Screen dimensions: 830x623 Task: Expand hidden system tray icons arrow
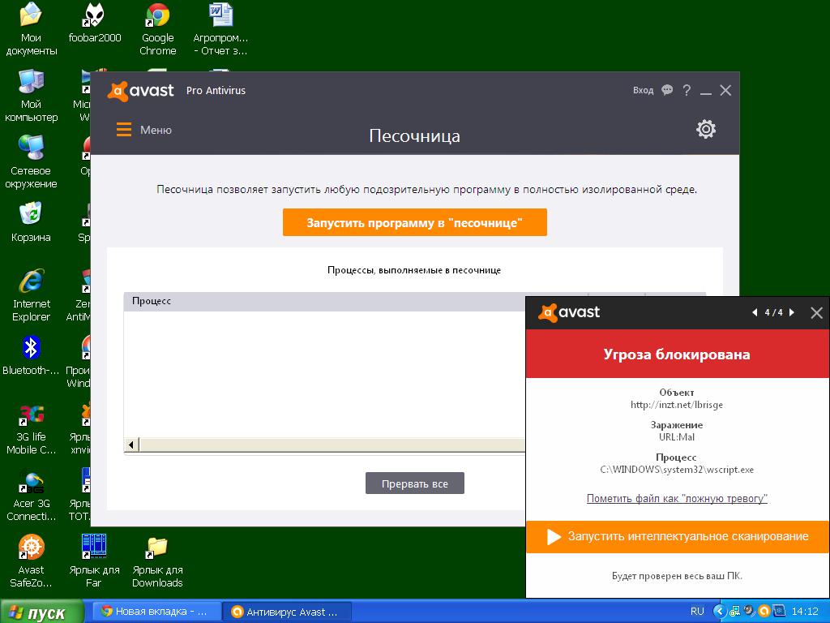pos(719,612)
